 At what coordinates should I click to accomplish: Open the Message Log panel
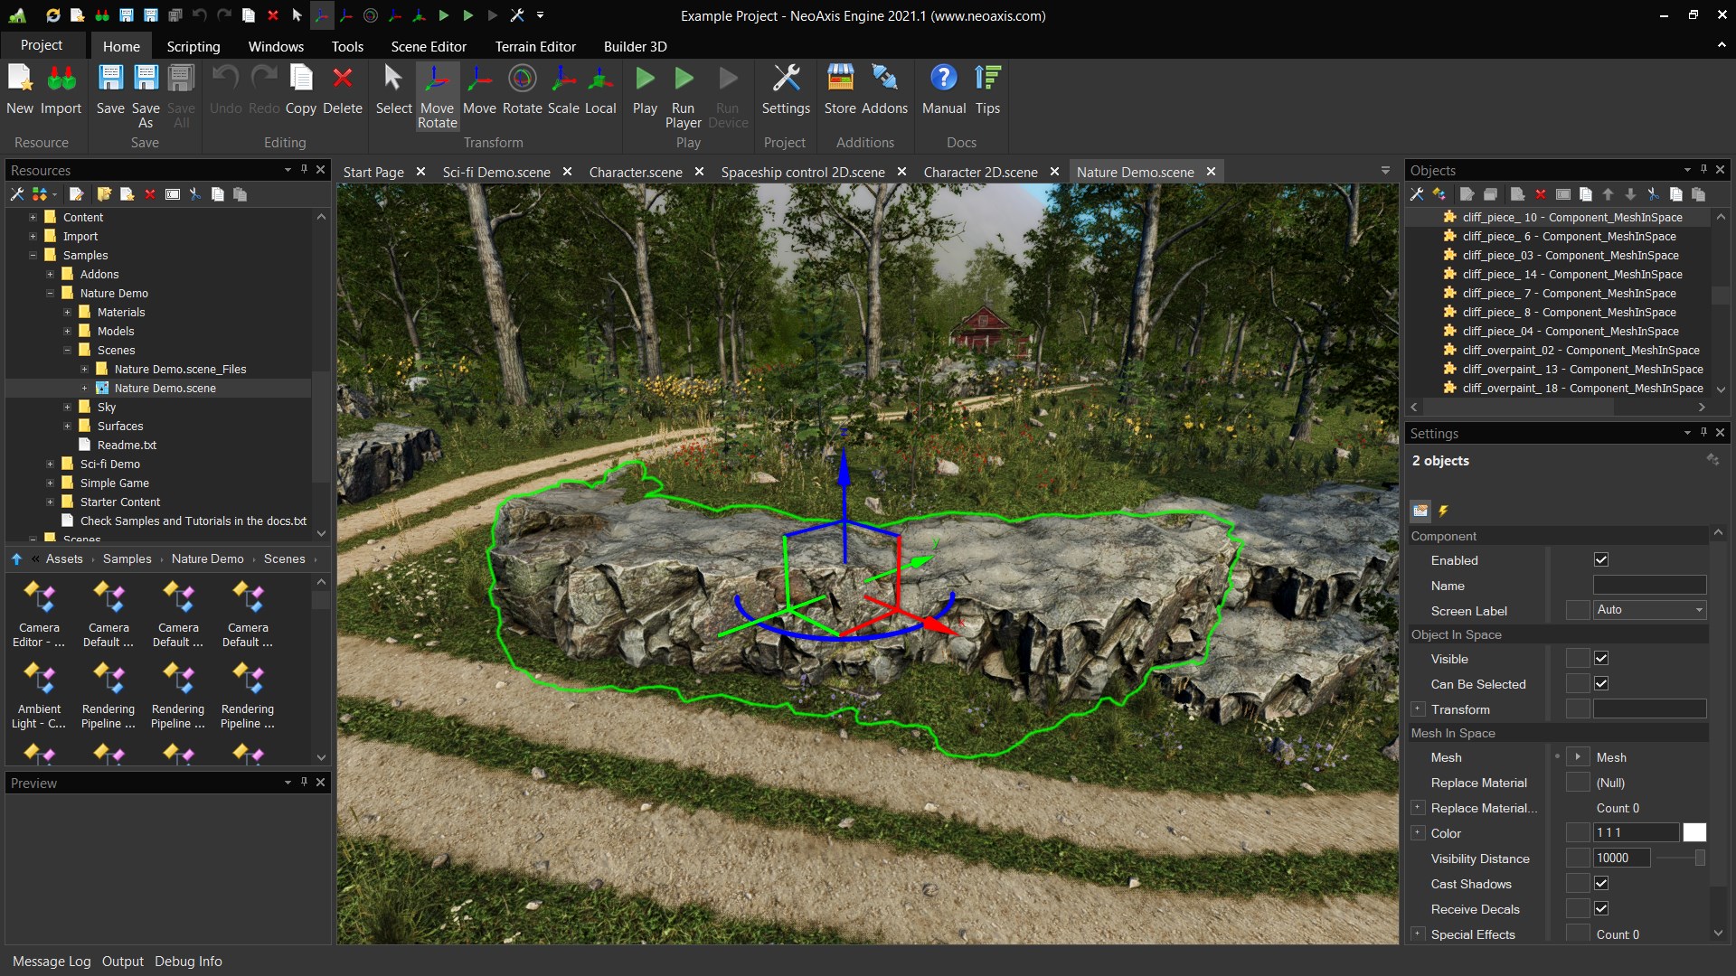pyautogui.click(x=52, y=962)
